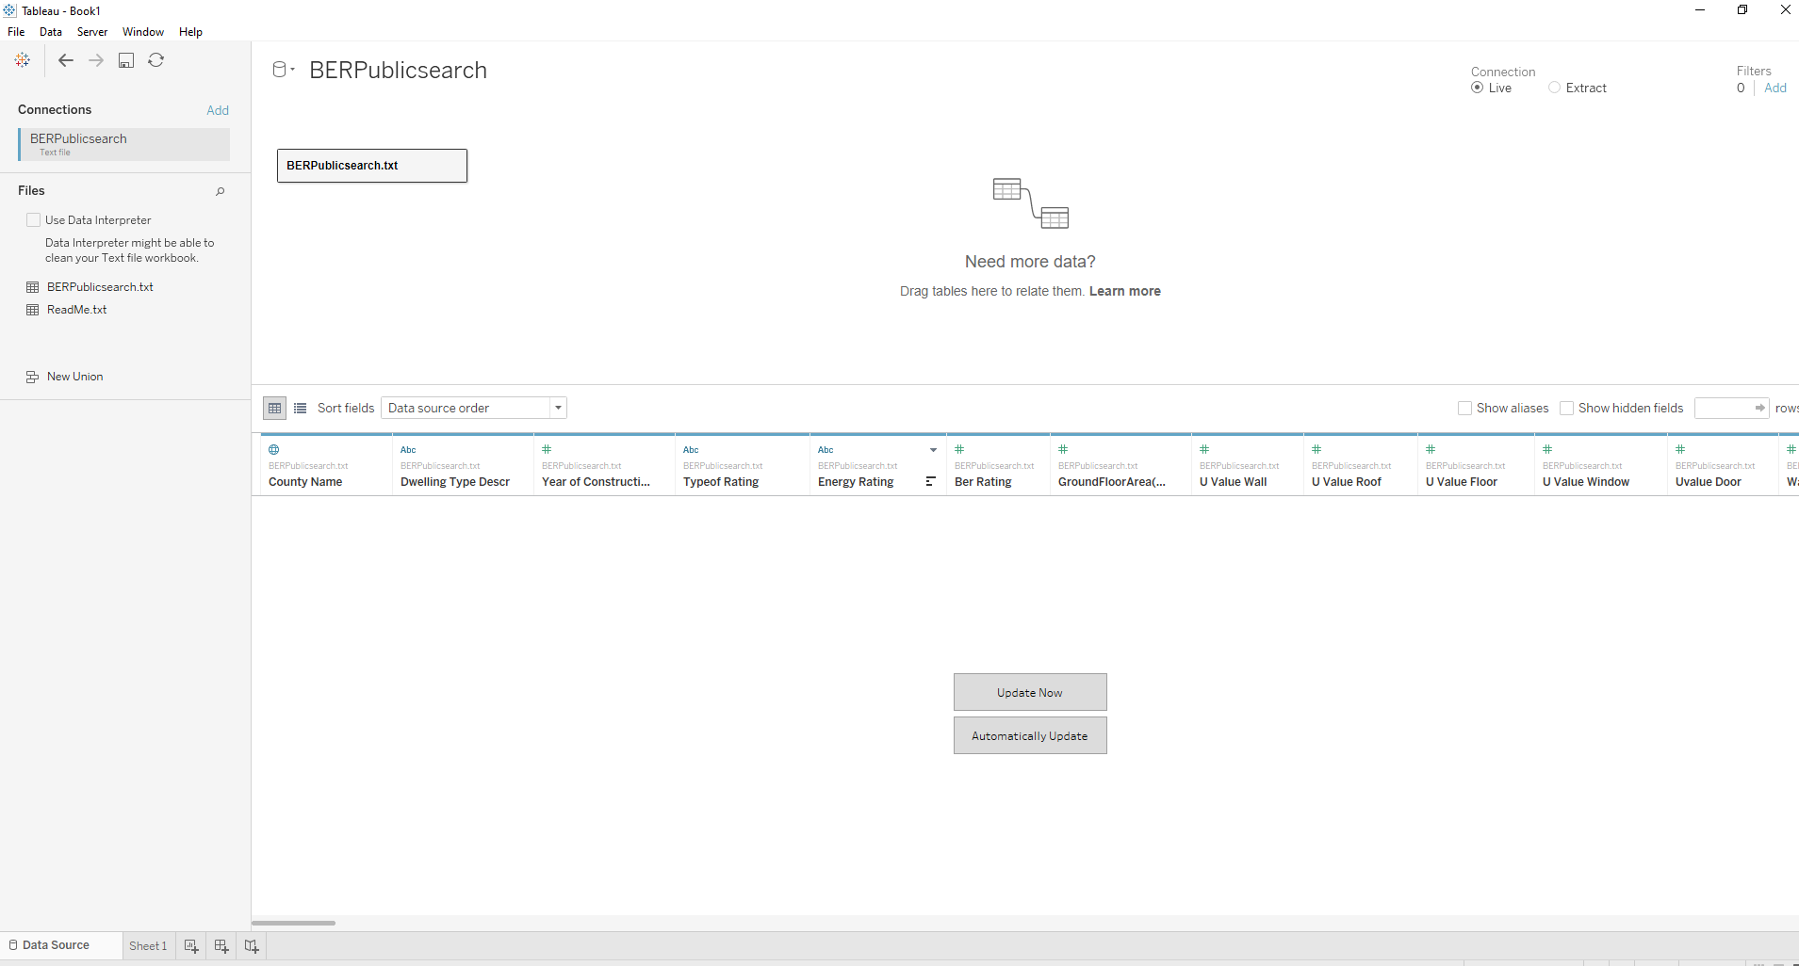Open the Window menu

(x=143, y=32)
